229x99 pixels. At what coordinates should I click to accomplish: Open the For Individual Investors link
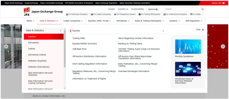(77, 14)
